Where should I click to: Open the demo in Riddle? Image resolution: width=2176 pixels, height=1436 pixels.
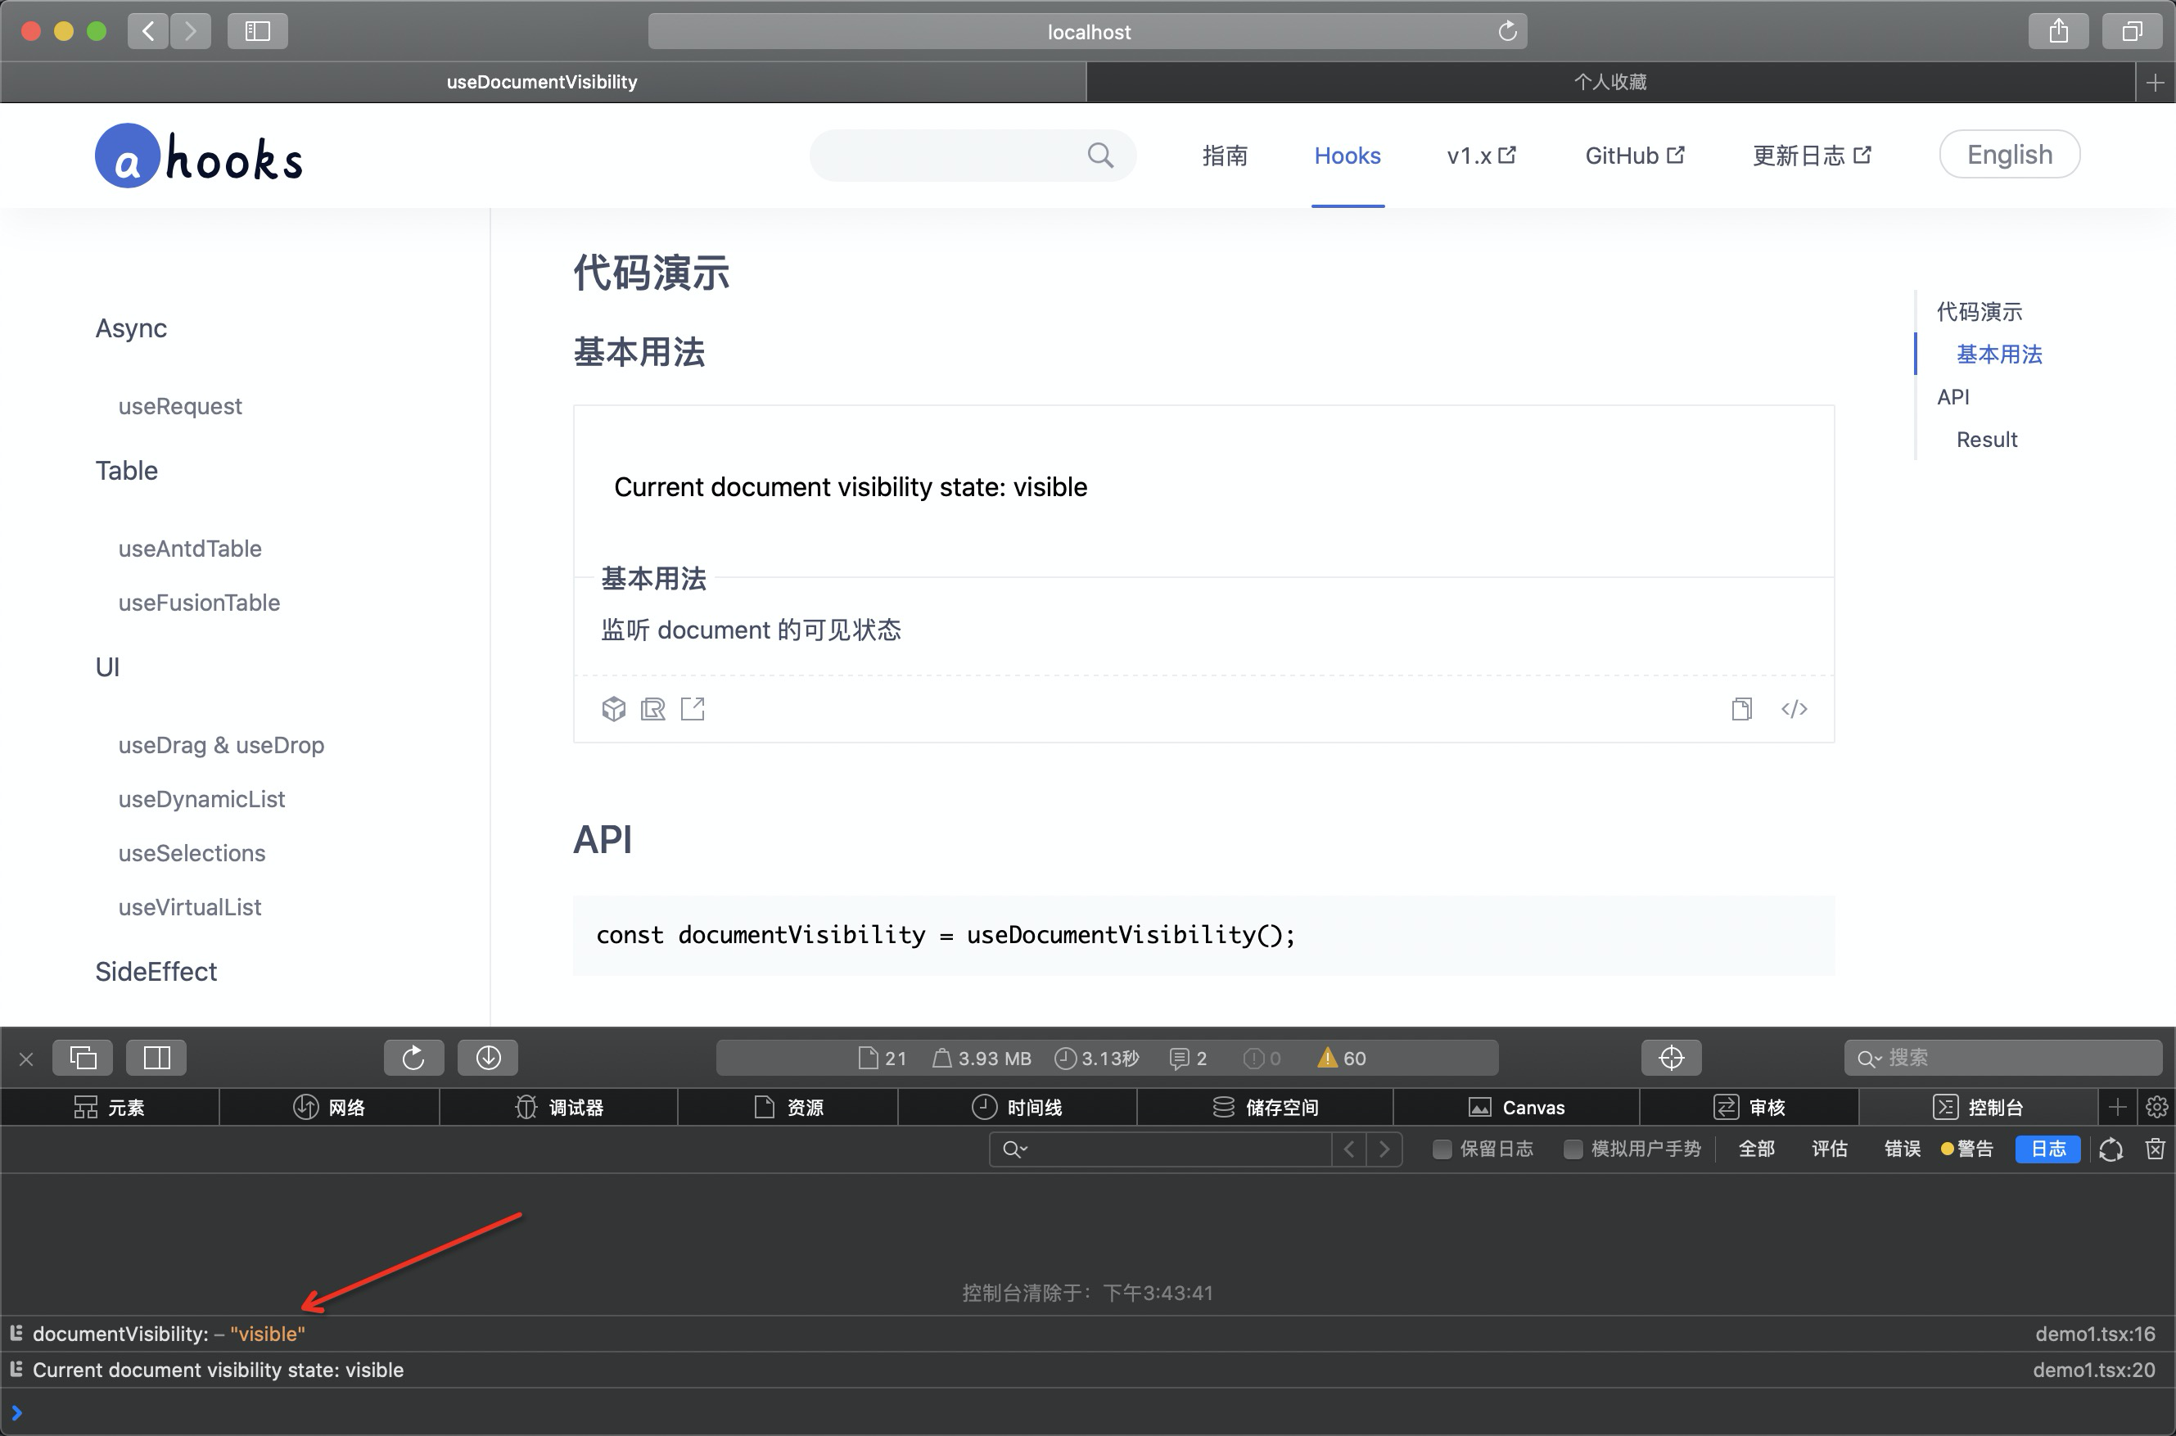(x=653, y=708)
